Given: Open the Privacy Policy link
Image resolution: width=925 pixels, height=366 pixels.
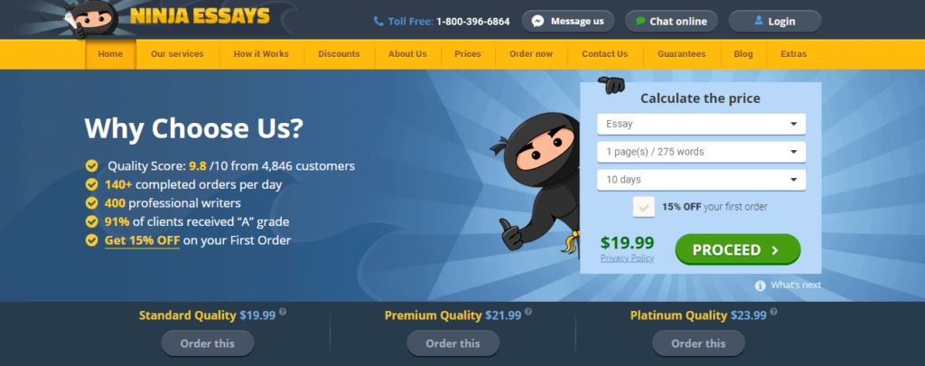Looking at the screenshot, I should click(627, 258).
